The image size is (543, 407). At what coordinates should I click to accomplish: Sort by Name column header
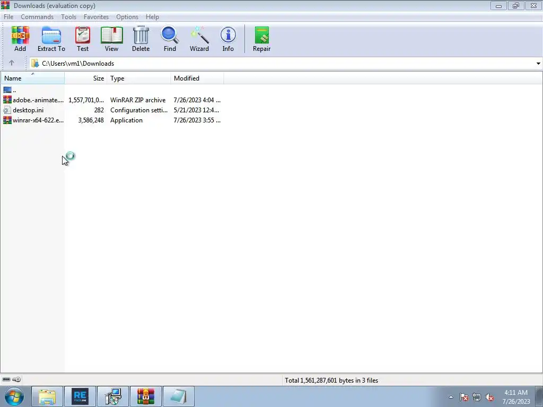[32, 78]
